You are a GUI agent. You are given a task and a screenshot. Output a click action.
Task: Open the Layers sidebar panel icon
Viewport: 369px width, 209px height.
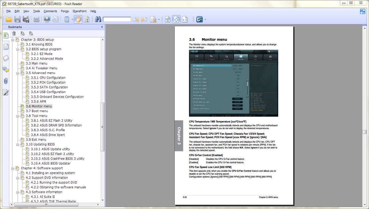[x=6, y=58]
